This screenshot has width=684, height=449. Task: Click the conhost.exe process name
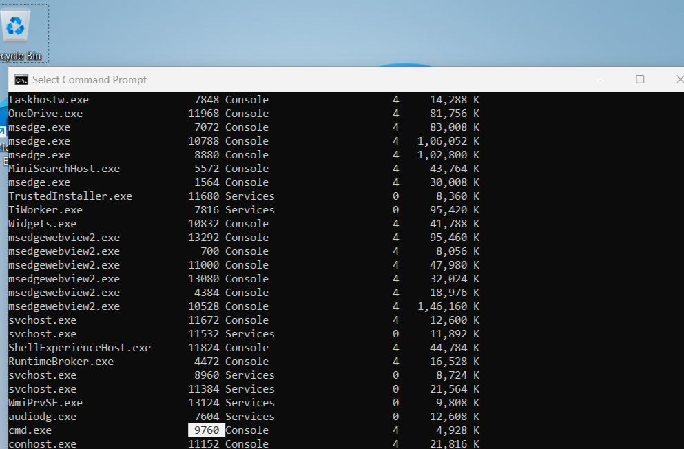[42, 443]
